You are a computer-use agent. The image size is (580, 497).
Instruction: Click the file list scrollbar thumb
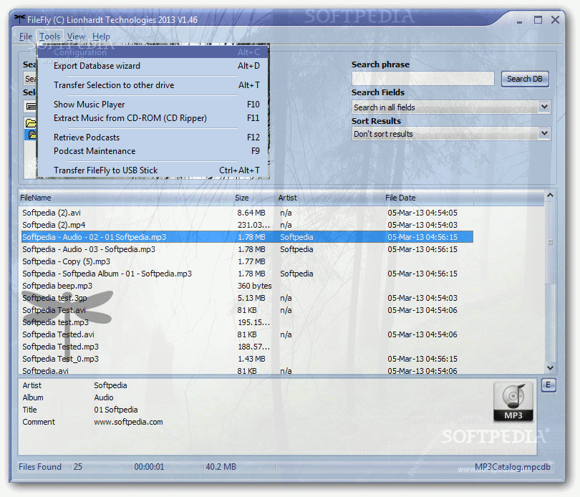(x=550, y=242)
